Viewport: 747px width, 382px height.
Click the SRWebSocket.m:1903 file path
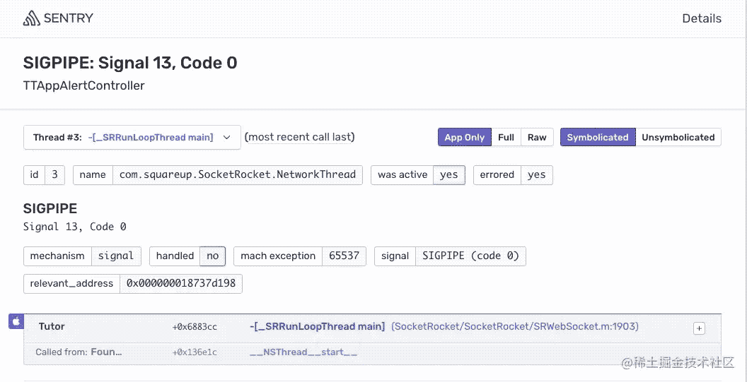515,326
